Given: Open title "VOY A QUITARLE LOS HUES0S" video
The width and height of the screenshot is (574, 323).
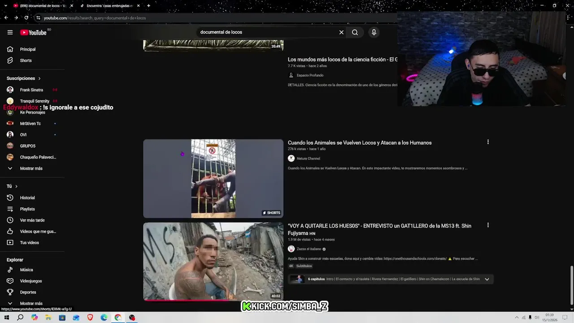Looking at the screenshot, I should (x=379, y=229).
